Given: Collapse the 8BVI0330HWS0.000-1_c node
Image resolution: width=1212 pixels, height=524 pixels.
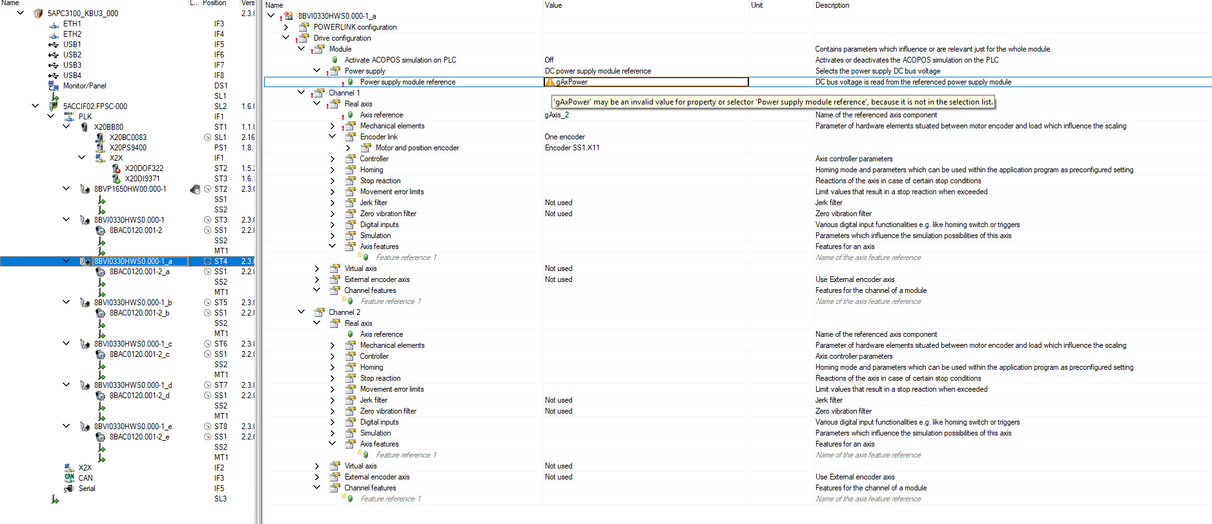Looking at the screenshot, I should coord(67,343).
